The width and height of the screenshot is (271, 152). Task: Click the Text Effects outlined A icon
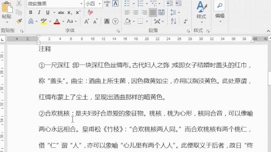pyautogui.click(x=31, y=21)
